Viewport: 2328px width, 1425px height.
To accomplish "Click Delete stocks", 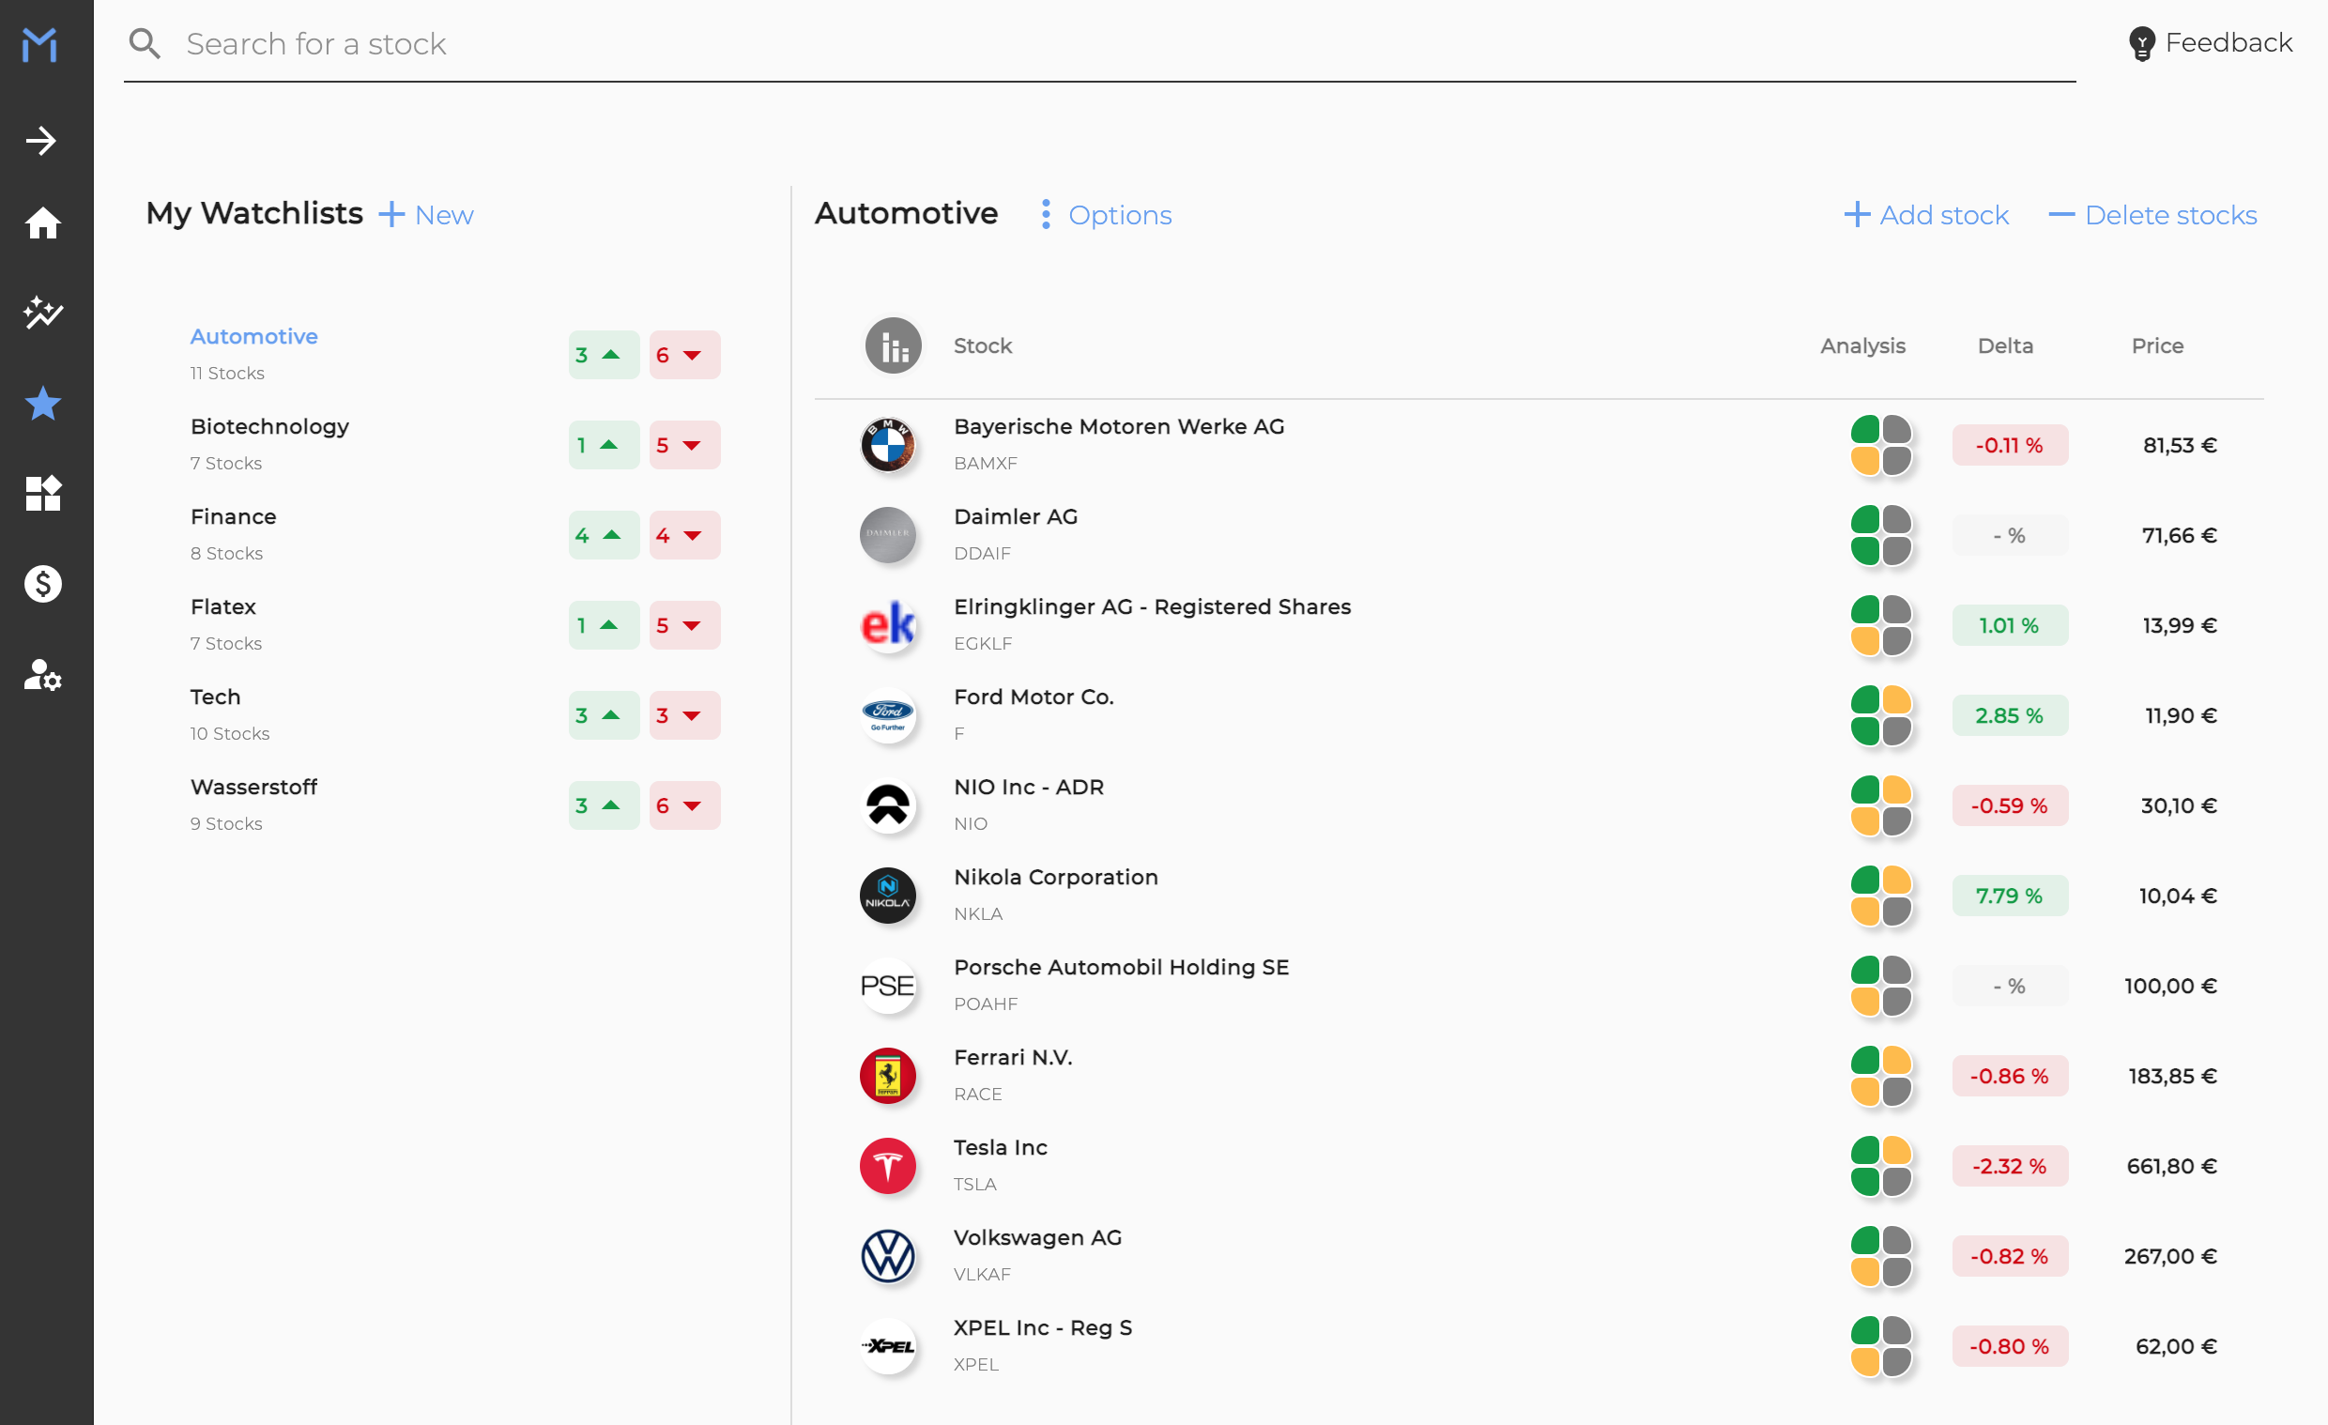I will click(2152, 215).
